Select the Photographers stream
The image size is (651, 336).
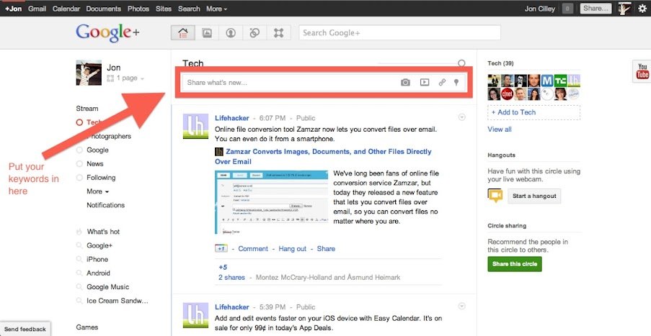(108, 136)
